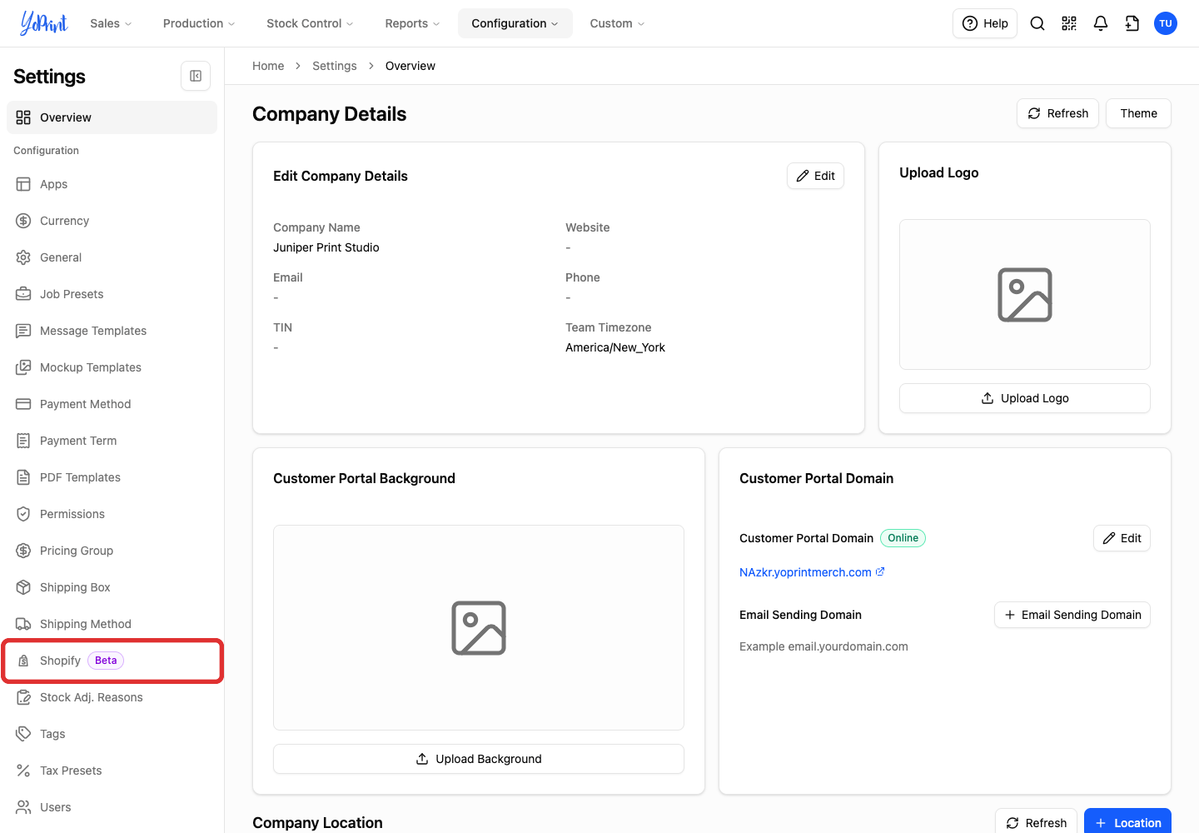Refresh the Company Details section

(1057, 113)
